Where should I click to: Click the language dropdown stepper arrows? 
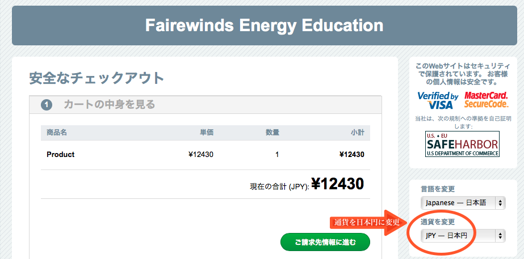point(500,202)
